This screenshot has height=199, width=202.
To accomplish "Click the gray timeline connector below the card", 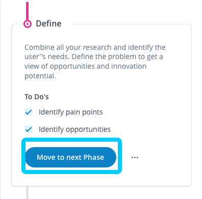I will [27, 193].
